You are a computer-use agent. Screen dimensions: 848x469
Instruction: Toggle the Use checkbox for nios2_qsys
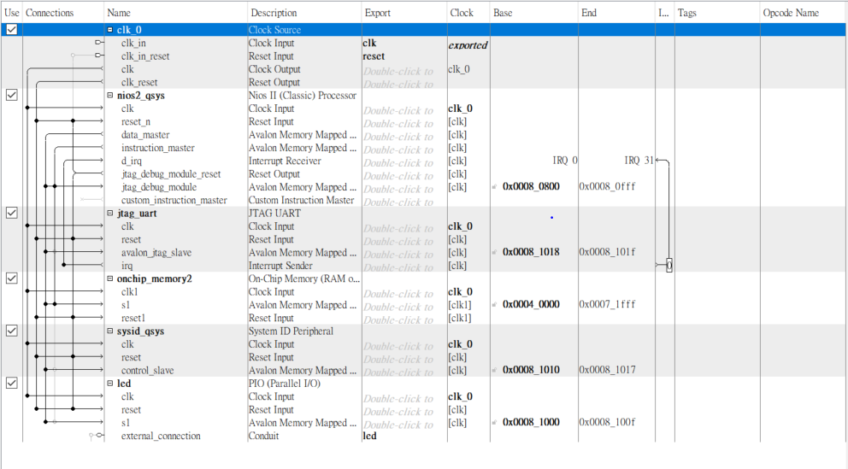11,95
